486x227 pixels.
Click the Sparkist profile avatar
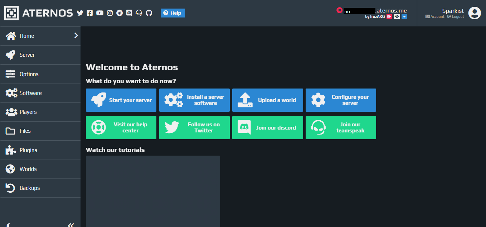point(475,13)
